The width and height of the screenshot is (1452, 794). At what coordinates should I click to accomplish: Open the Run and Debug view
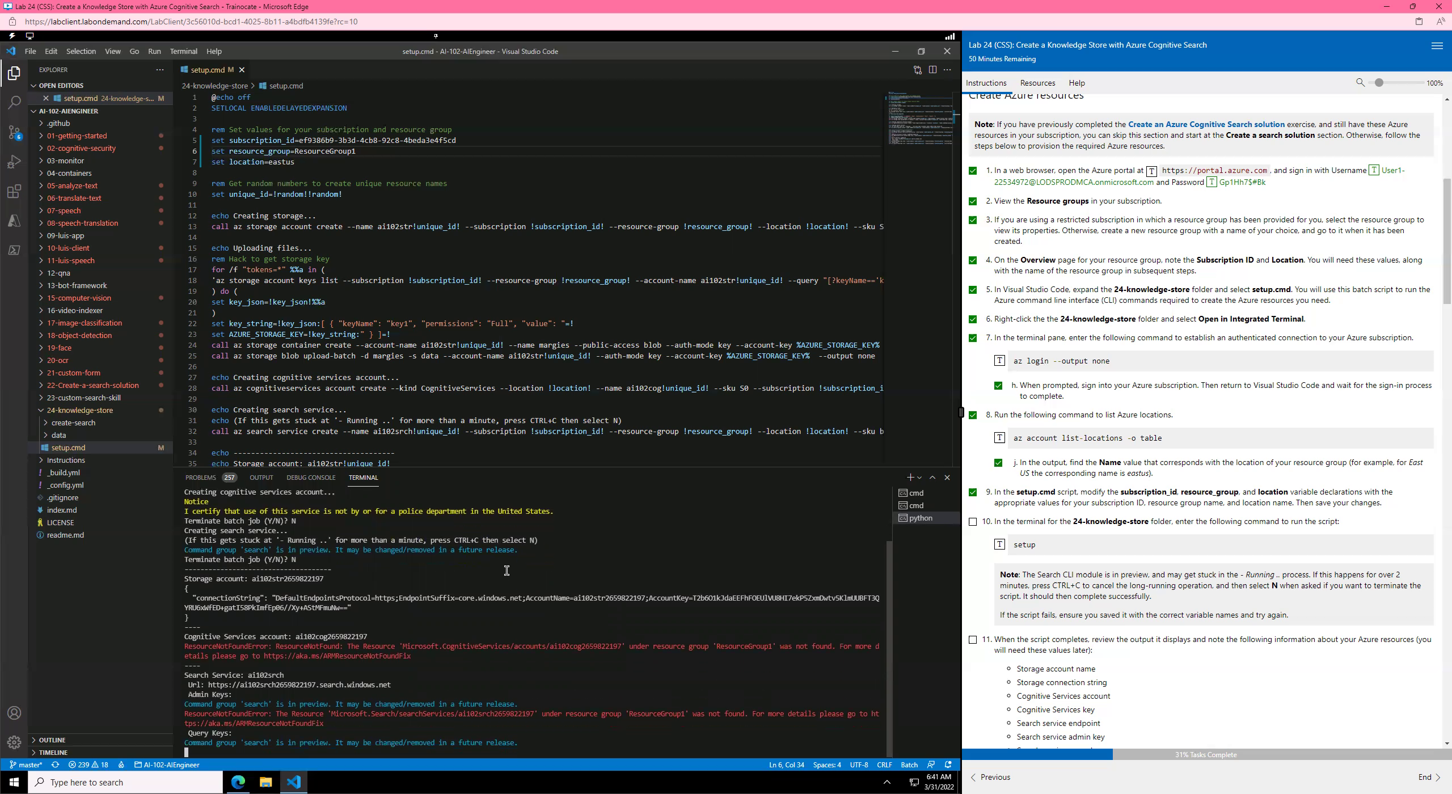(x=14, y=162)
